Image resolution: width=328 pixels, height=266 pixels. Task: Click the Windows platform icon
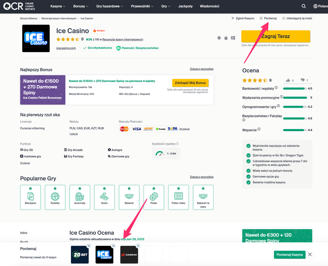tap(233, 38)
